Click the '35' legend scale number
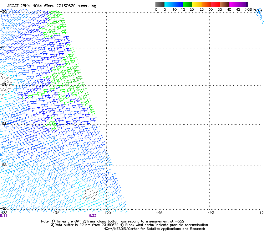The height and width of the screenshot is (231, 264). [x=220, y=10]
